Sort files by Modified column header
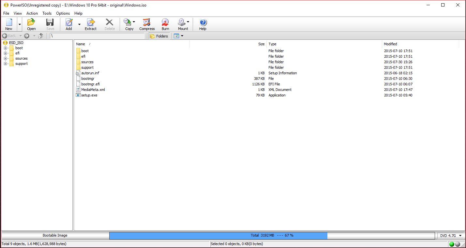The height and width of the screenshot is (248, 466). [390, 44]
